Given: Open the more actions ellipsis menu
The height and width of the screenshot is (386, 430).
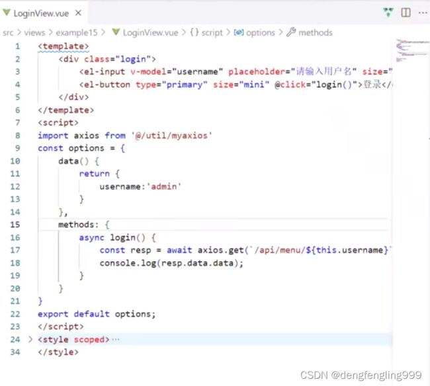Looking at the screenshot, I should [423, 13].
